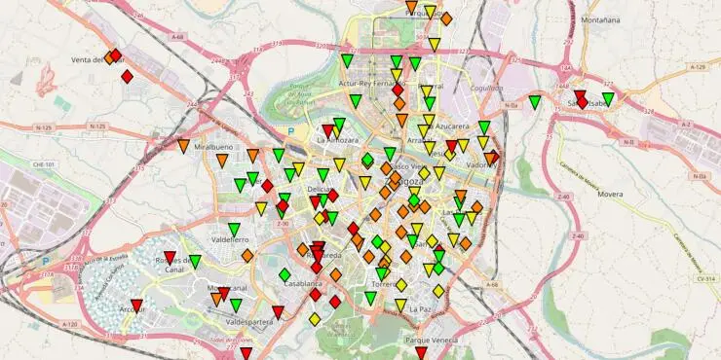Image resolution: width=721 pixels, height=360 pixels.
Task: Select the green triangle beside Rosales del Canal
Action: (x=195, y=262)
